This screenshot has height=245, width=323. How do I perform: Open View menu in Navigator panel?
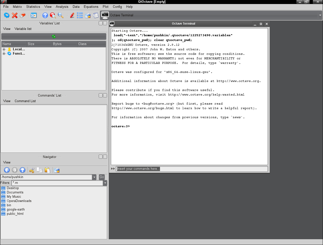point(7,162)
